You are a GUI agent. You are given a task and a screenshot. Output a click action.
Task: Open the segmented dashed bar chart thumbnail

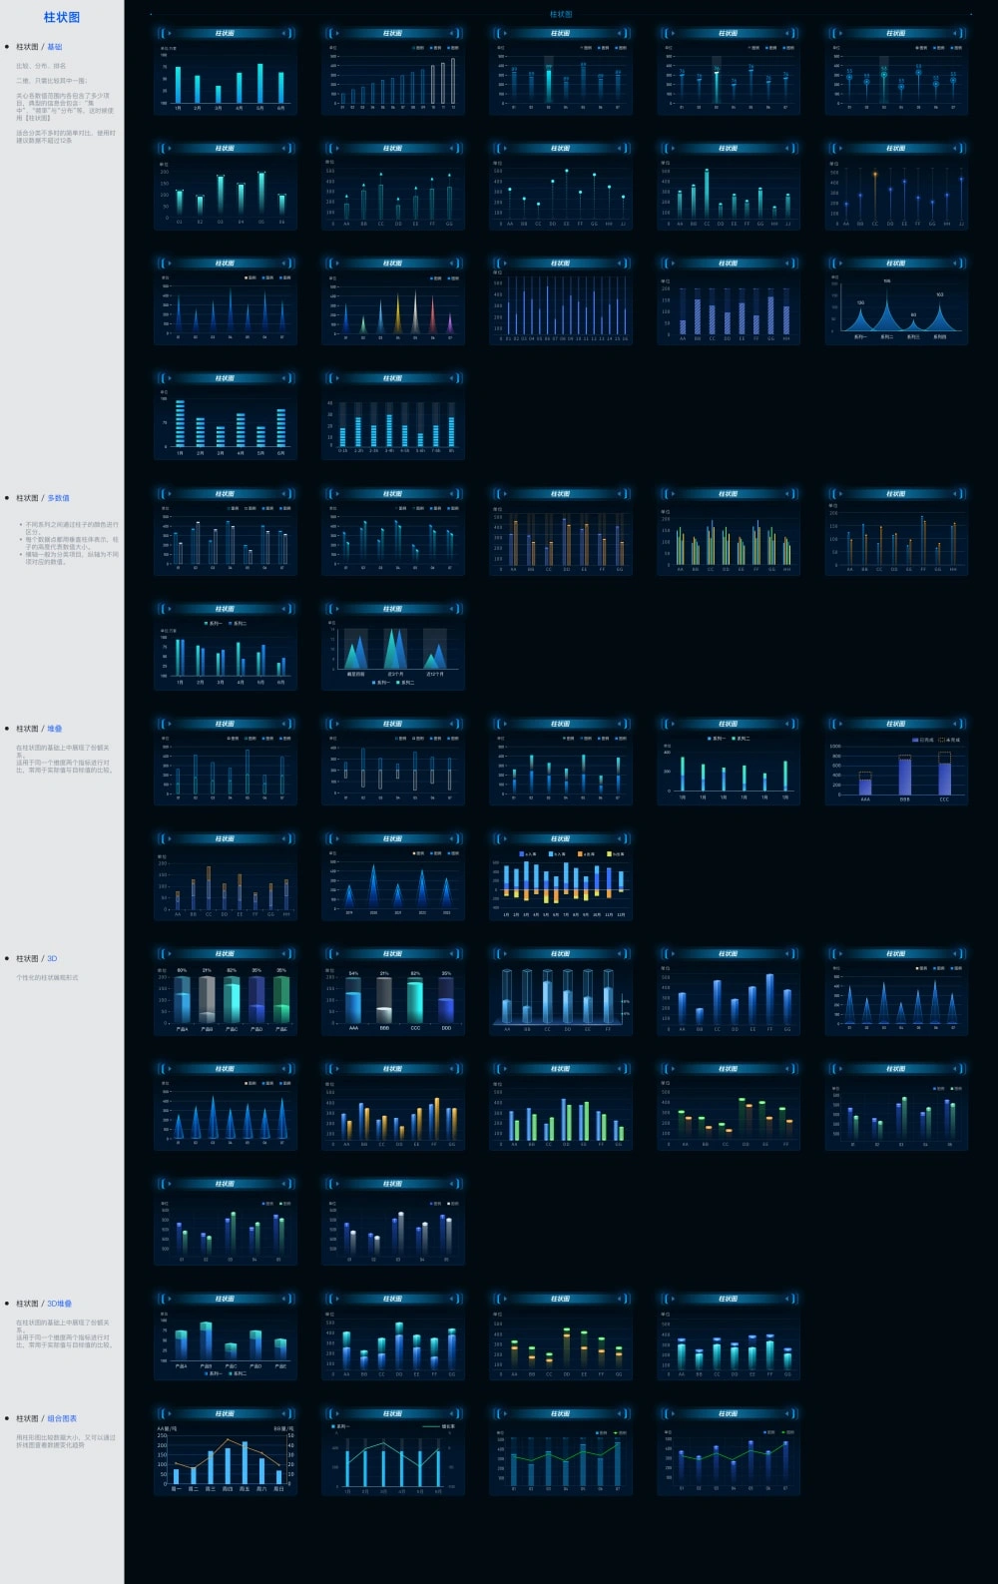tap(226, 417)
